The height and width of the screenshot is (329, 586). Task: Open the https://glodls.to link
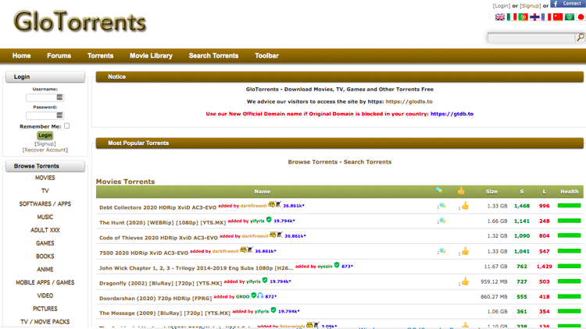pyautogui.click(x=409, y=101)
